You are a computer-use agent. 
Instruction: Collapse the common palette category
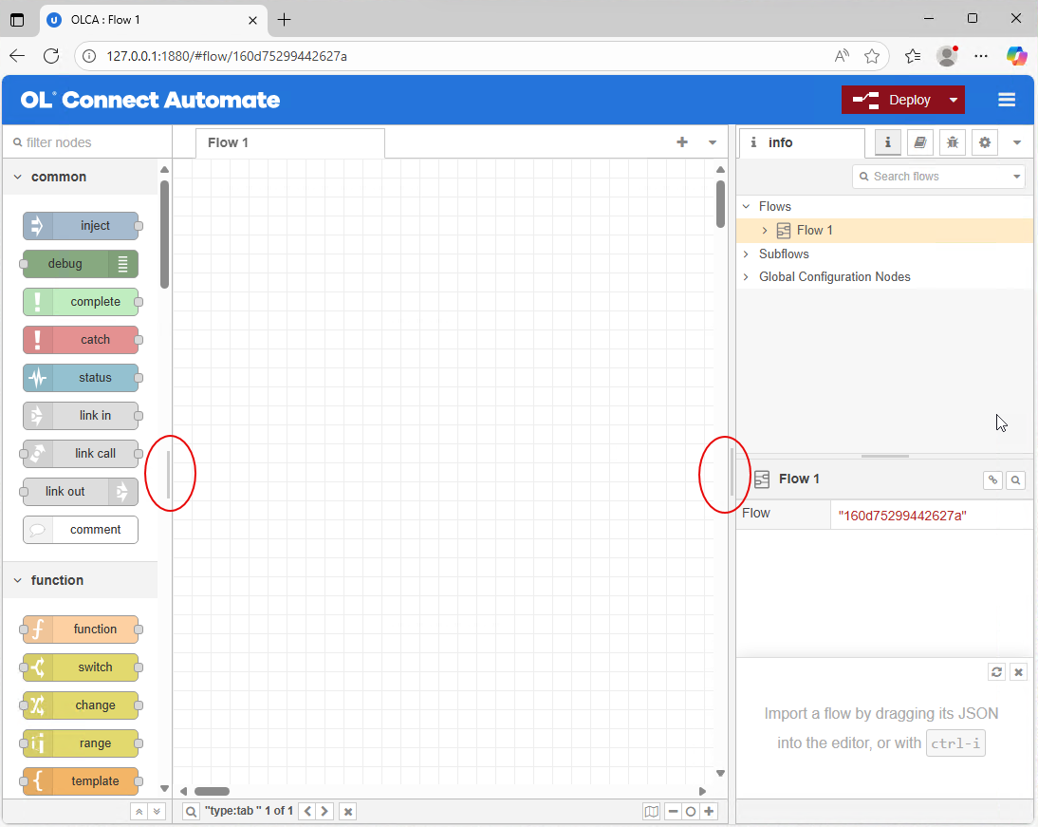[18, 177]
